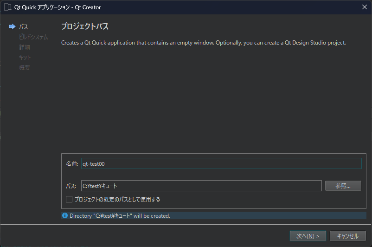Click the info icon beside Directory message
Image resolution: width=372 pixels, height=247 pixels.
point(65,215)
